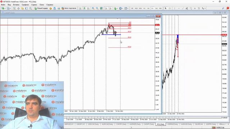The image size is (230, 129).
Task: Click the Templates toolbar icon
Action: coord(125,8)
